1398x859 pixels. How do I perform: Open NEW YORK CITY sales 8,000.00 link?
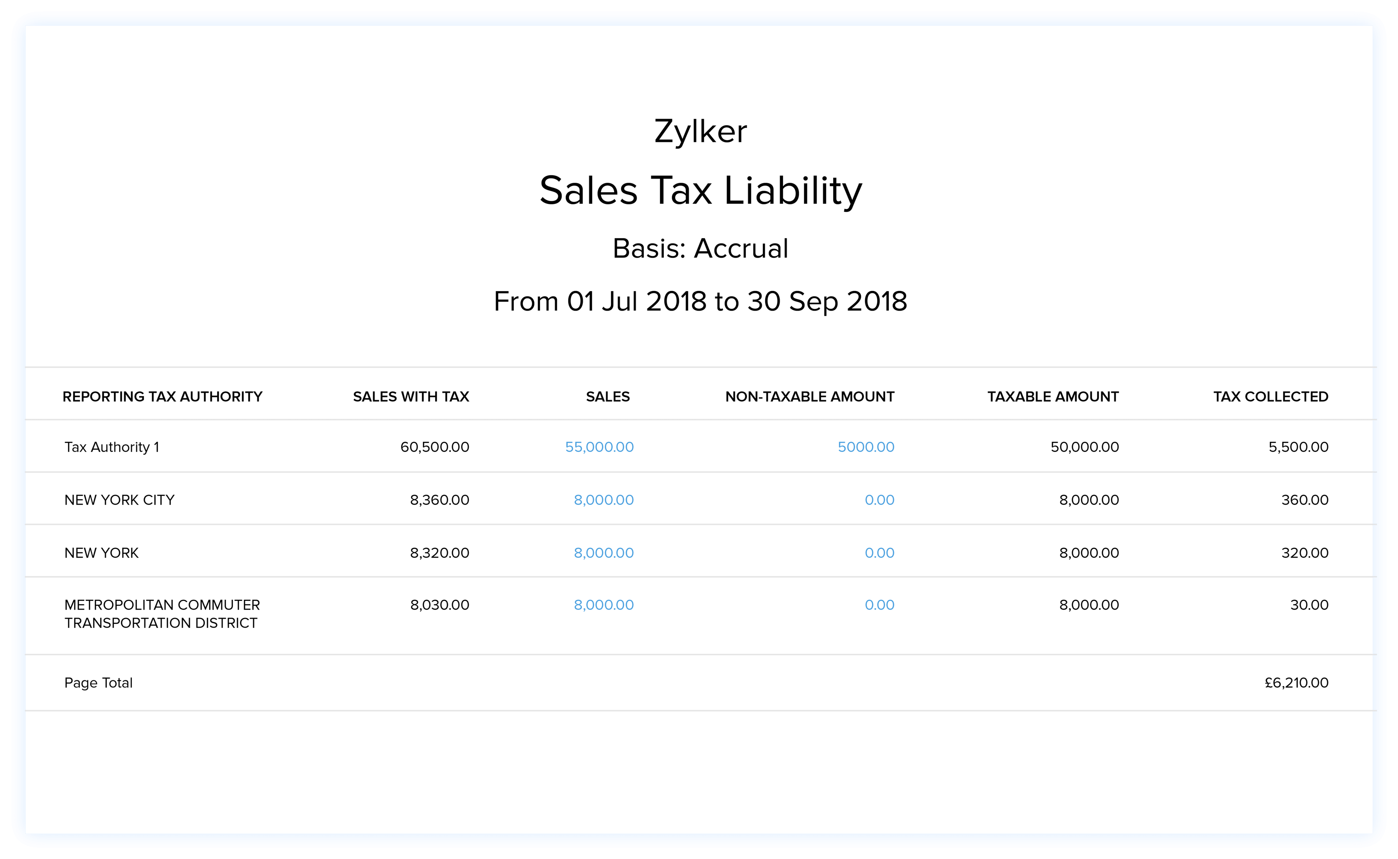coord(603,500)
